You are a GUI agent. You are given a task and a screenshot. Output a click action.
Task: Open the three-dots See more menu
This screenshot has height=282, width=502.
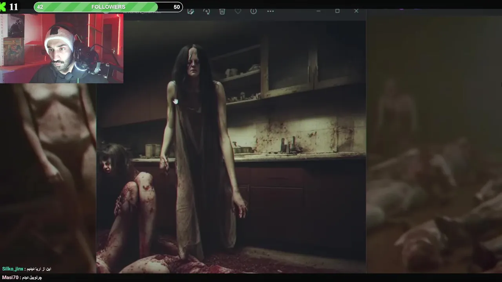point(270,11)
